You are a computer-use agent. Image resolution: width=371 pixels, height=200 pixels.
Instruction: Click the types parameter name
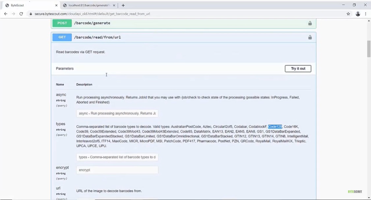point(61,124)
